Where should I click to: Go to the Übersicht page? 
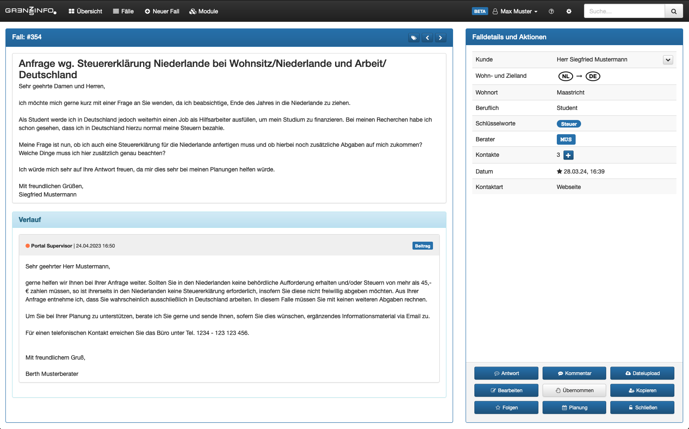[85, 11]
